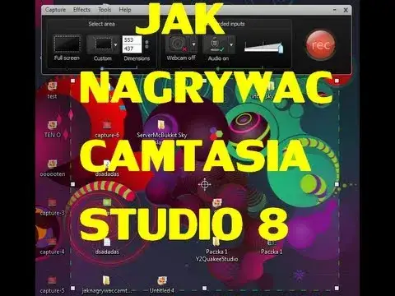
Task: Select the jaknagrywaccamt... folder icon
Action: [107, 284]
